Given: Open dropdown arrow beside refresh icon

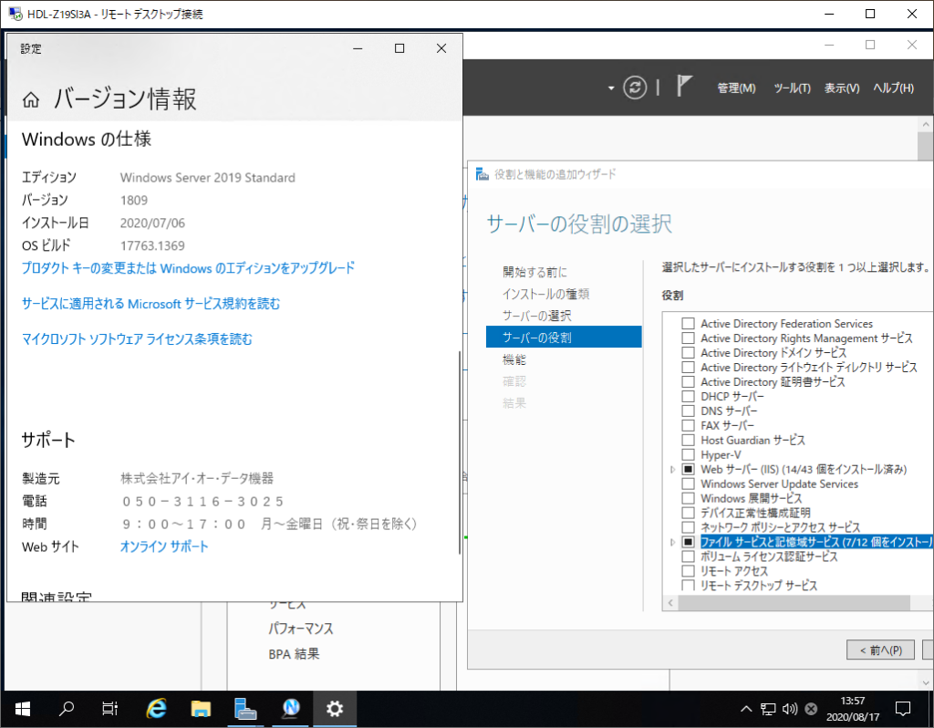Looking at the screenshot, I should click(x=610, y=88).
